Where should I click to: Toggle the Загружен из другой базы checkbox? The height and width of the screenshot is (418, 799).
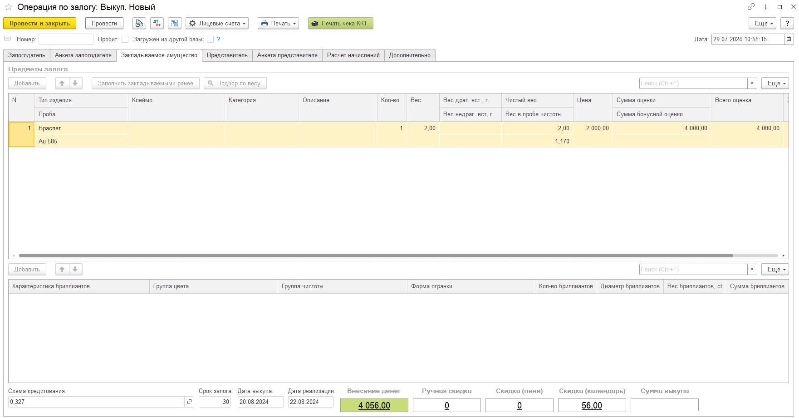[x=210, y=39]
